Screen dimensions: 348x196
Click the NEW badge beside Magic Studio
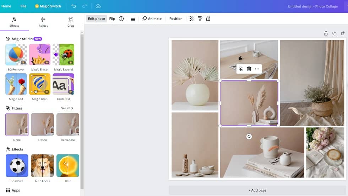point(38,39)
